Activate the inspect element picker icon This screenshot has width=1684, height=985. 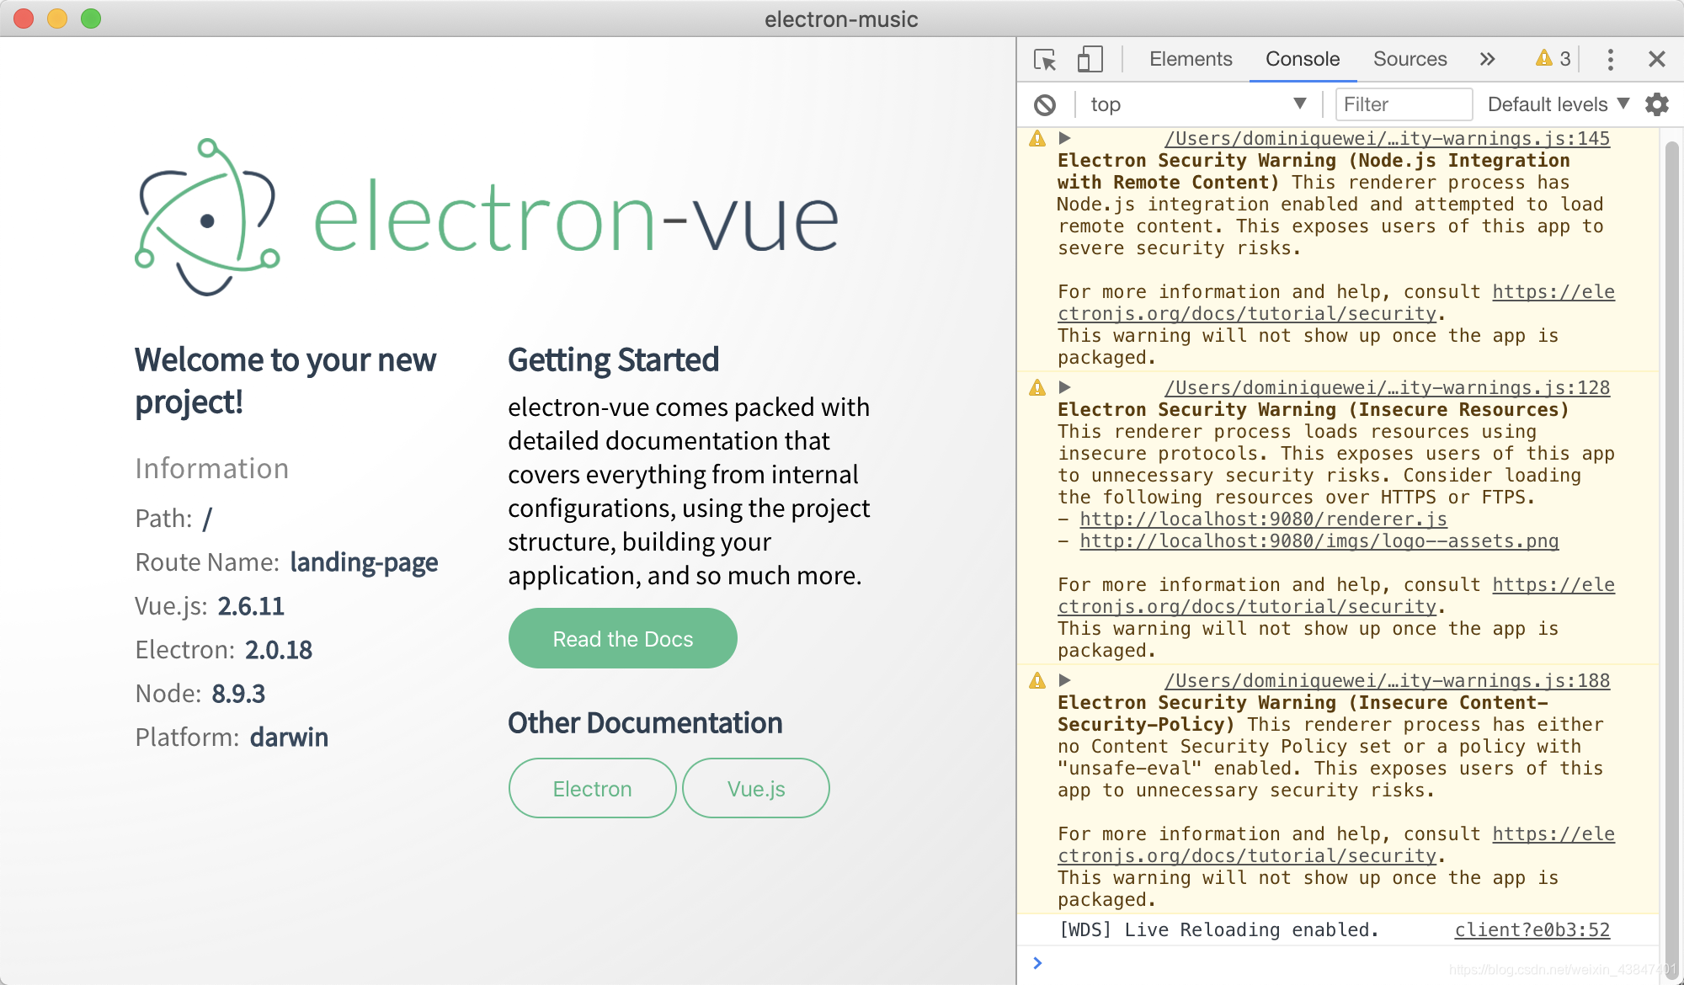pos(1045,60)
